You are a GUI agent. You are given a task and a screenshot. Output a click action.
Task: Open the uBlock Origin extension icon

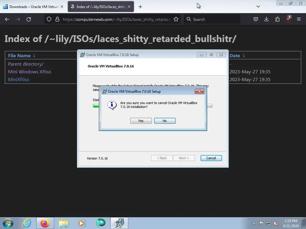point(288,19)
